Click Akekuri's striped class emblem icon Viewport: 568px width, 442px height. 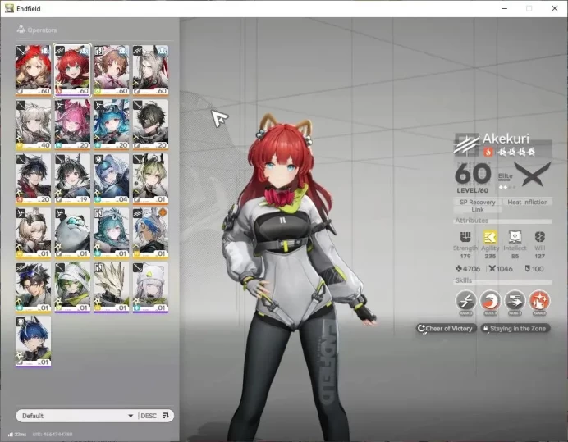coord(466,144)
